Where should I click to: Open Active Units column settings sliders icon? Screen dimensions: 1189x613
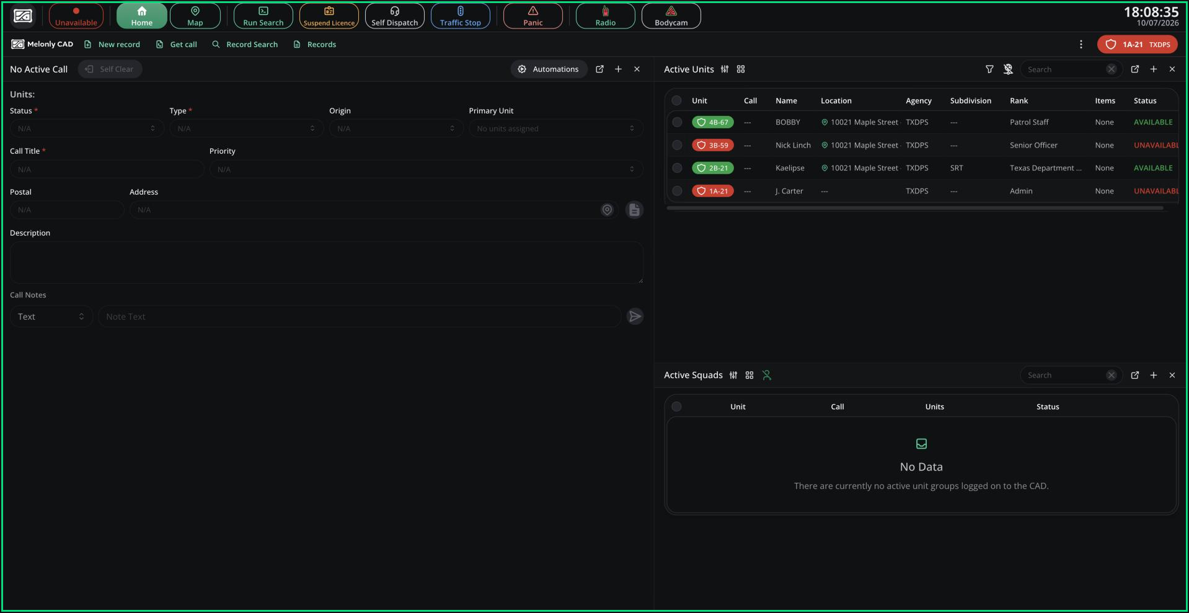pyautogui.click(x=725, y=69)
